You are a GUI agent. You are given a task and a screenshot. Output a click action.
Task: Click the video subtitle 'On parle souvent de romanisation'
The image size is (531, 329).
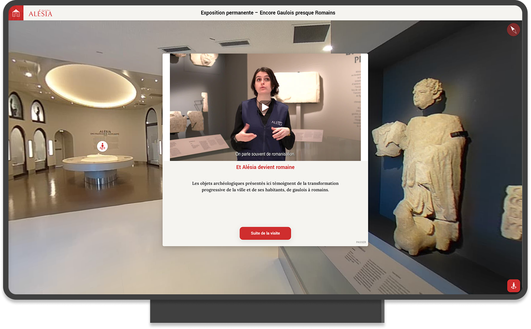(x=265, y=154)
